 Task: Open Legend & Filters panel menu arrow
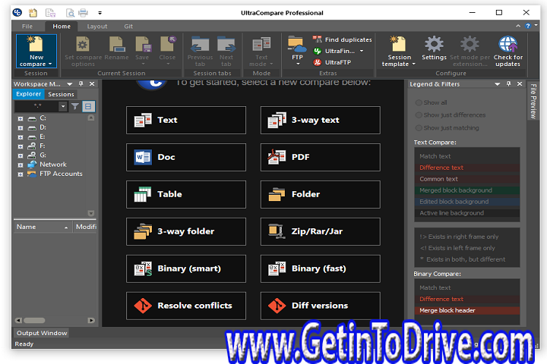[498, 84]
